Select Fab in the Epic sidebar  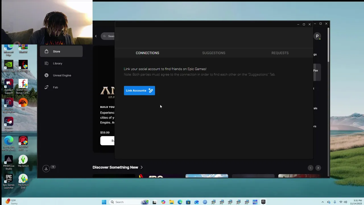[x=61, y=87]
